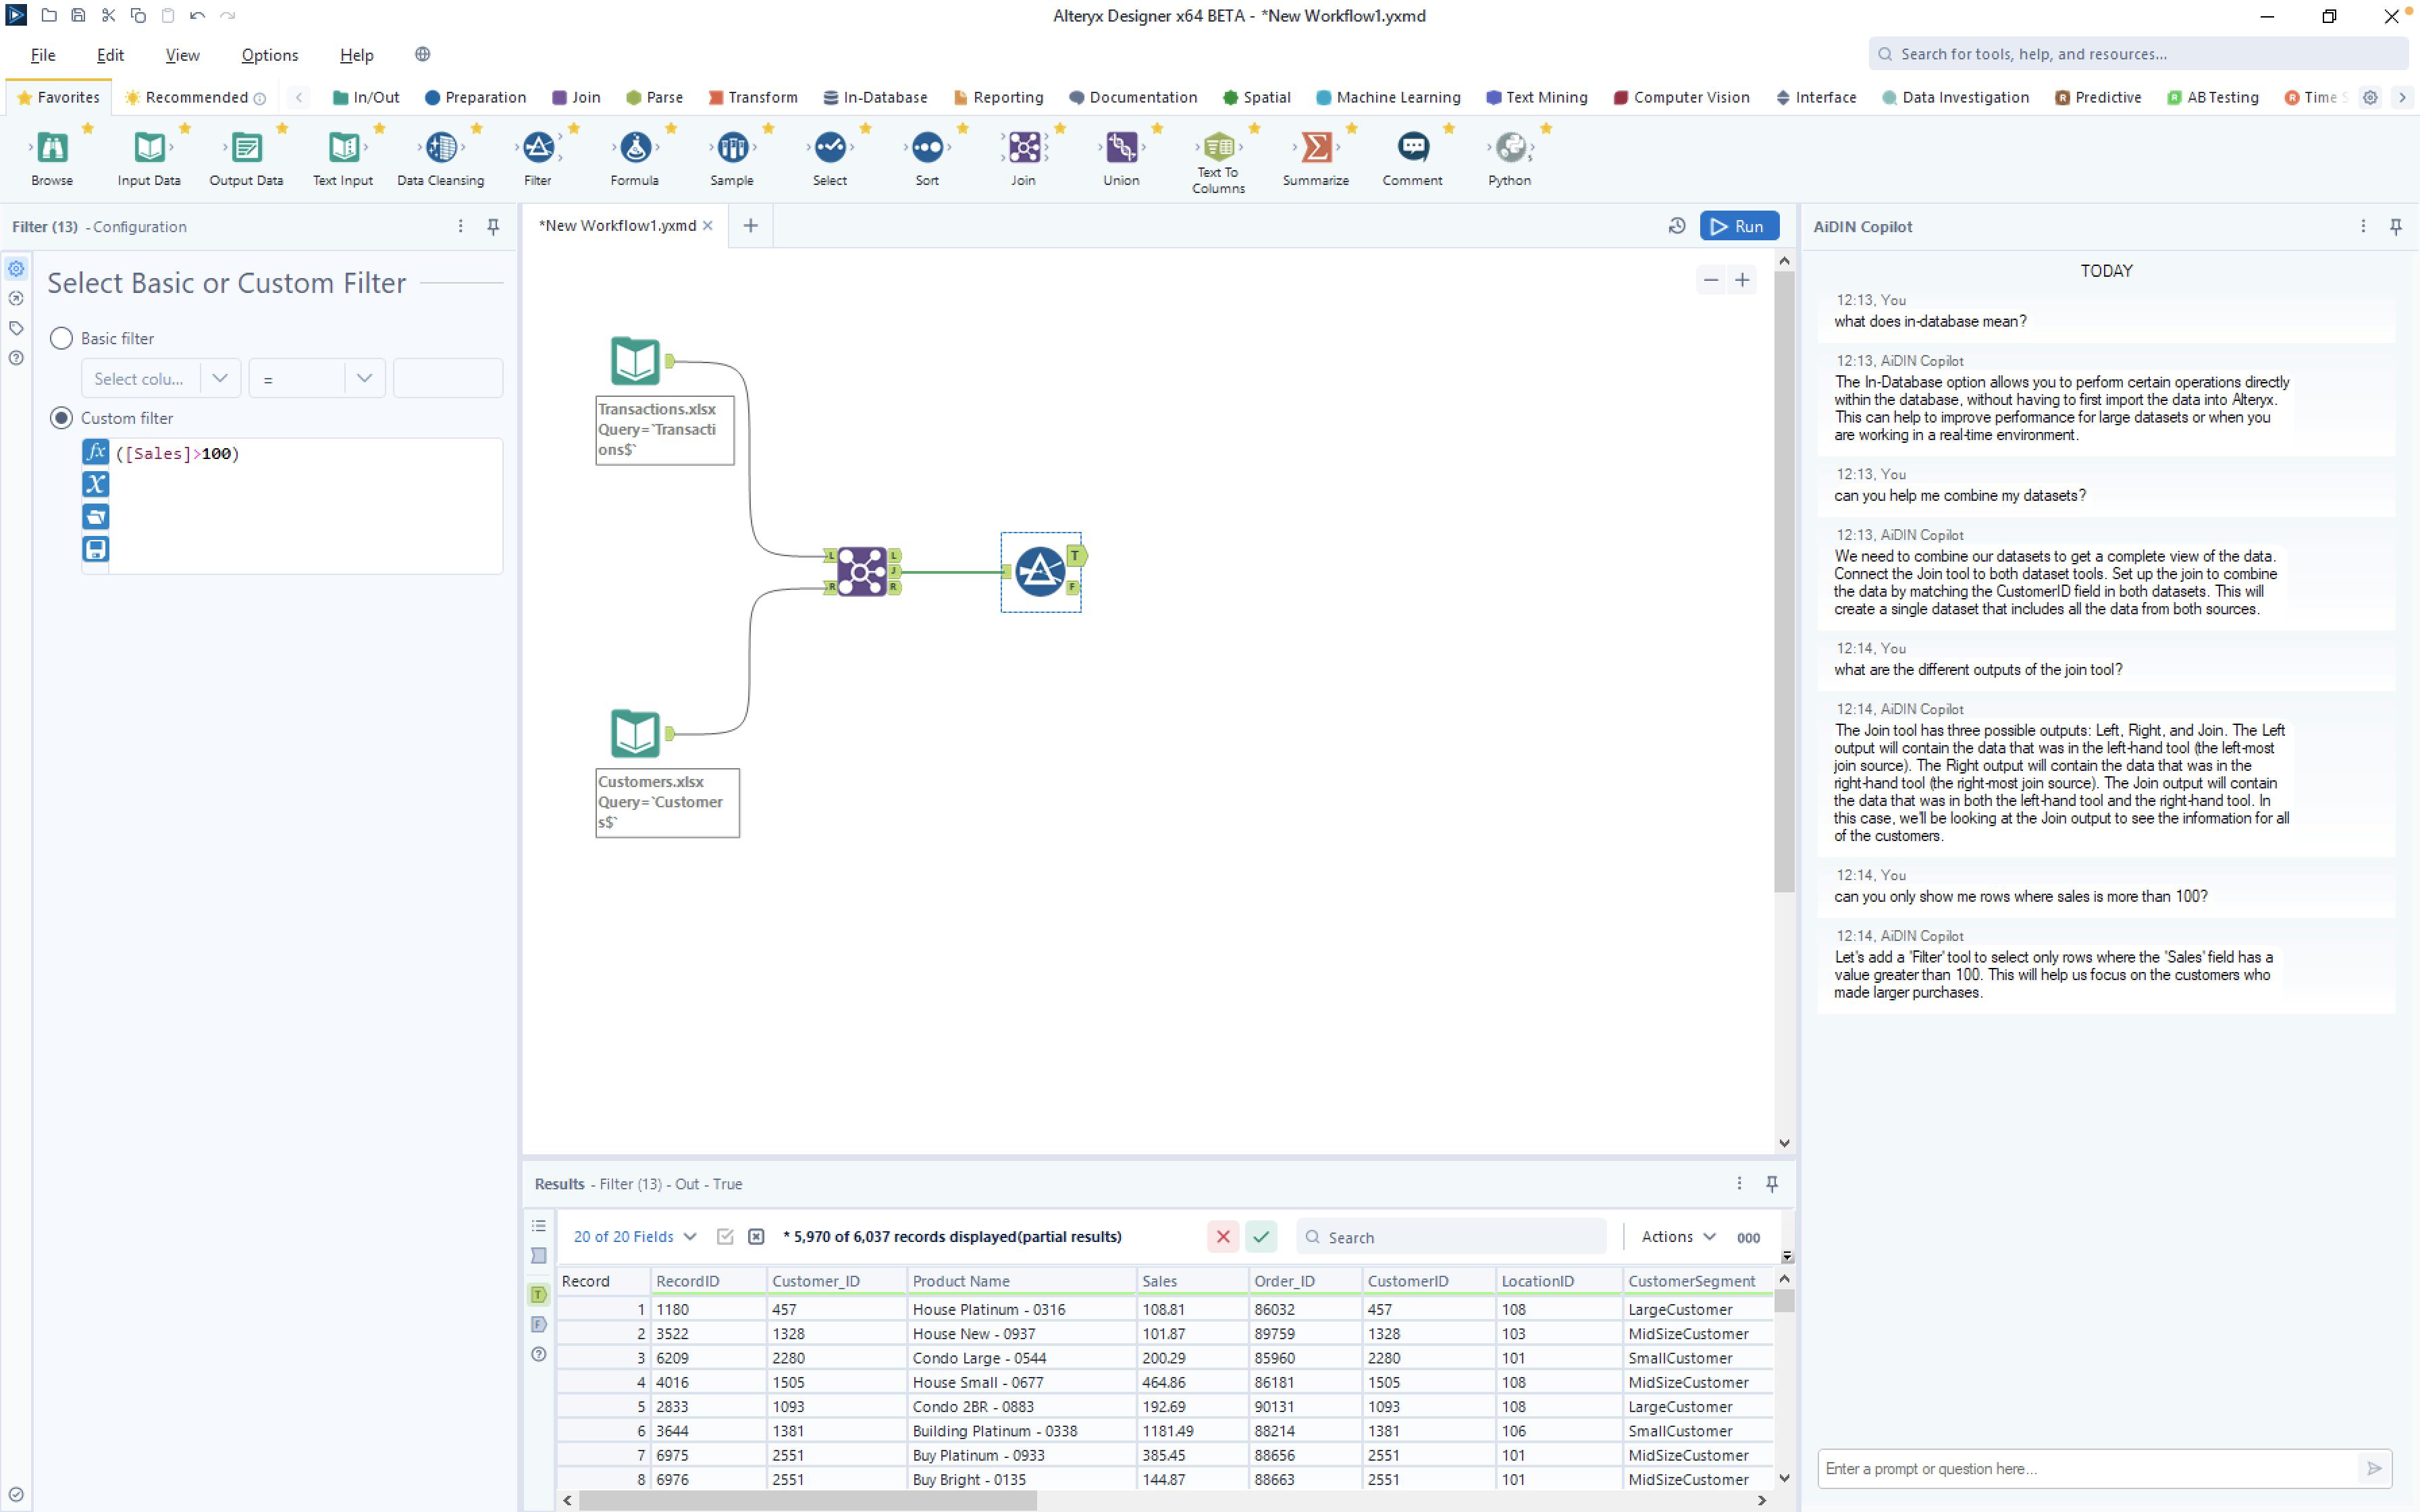Click the Text To Columns tool
This screenshot has width=2420, height=1512.
pos(1217,148)
